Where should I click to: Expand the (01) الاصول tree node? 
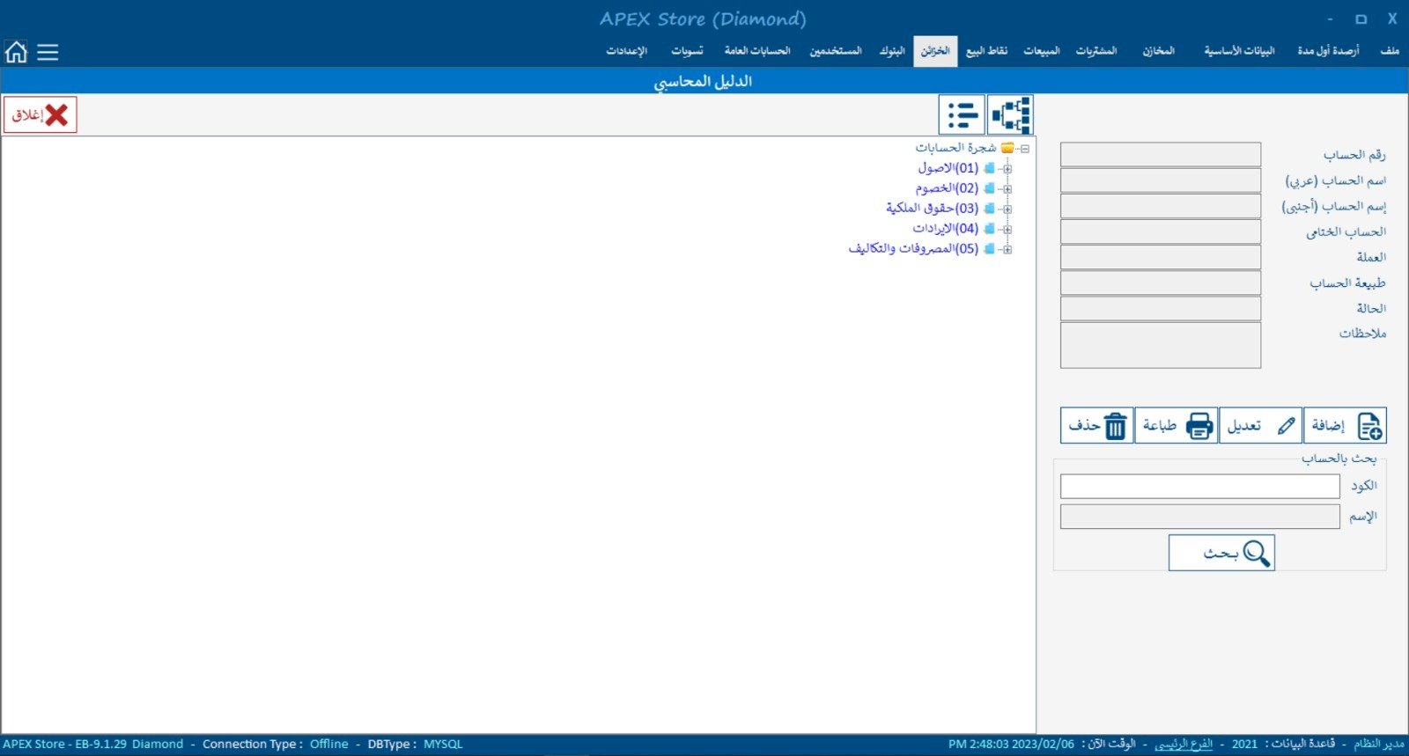tap(1007, 169)
